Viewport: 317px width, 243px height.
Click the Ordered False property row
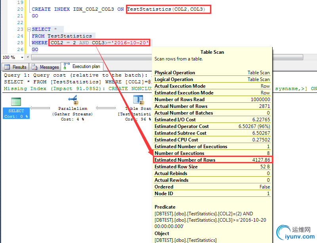click(x=212, y=187)
